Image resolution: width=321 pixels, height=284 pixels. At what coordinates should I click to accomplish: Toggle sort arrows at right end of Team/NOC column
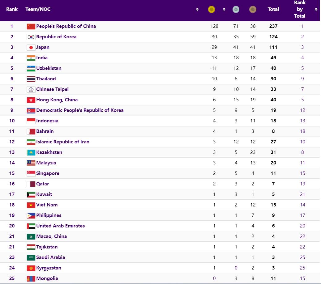[x=197, y=9]
